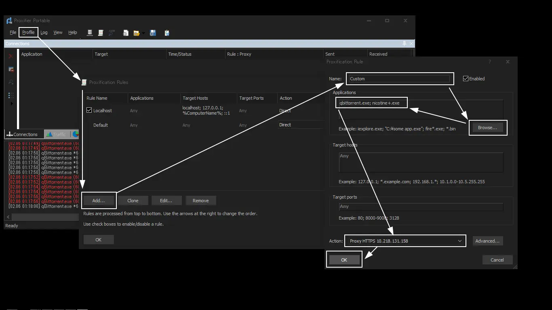Click the Proxifier logo in title bar

pyautogui.click(x=9, y=21)
